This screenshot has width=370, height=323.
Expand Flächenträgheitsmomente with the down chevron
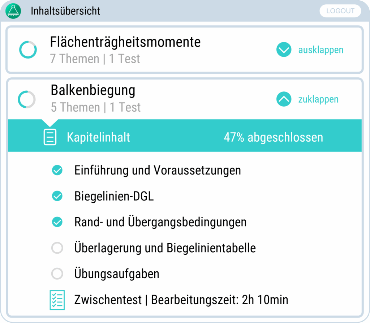click(x=284, y=50)
